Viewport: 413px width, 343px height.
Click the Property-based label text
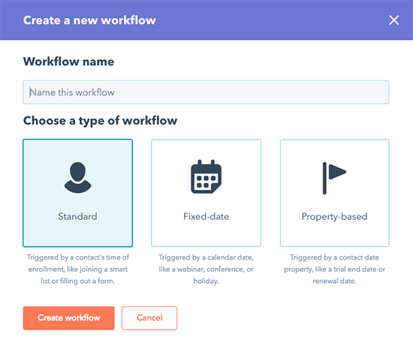334,217
